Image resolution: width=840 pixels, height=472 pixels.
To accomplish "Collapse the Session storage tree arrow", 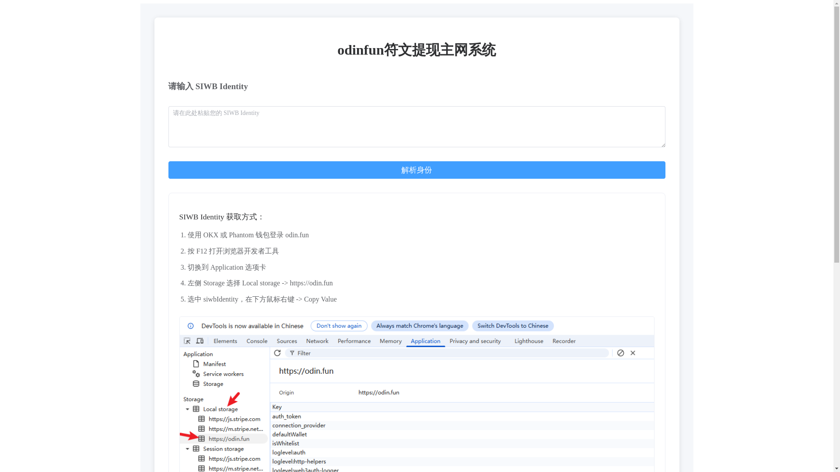I will tap(187, 449).
